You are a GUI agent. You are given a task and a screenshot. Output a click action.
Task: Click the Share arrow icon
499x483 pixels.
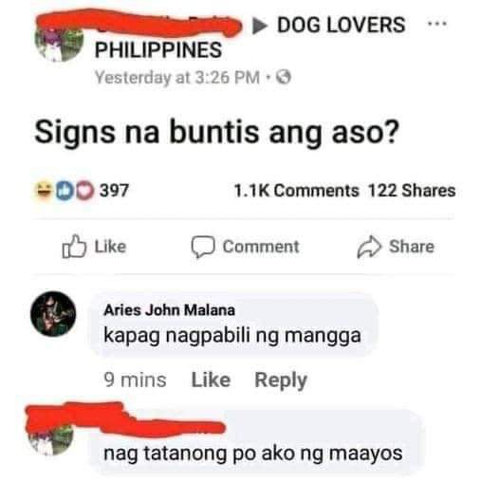(369, 247)
